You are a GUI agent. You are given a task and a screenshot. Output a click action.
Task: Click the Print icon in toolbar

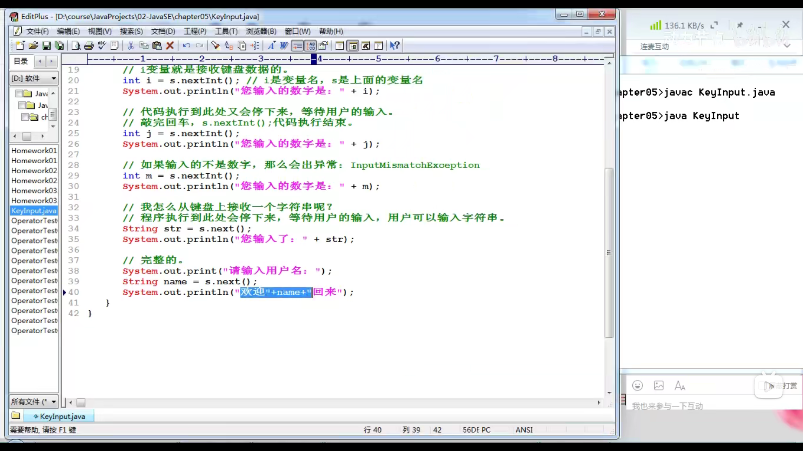[x=89, y=46]
